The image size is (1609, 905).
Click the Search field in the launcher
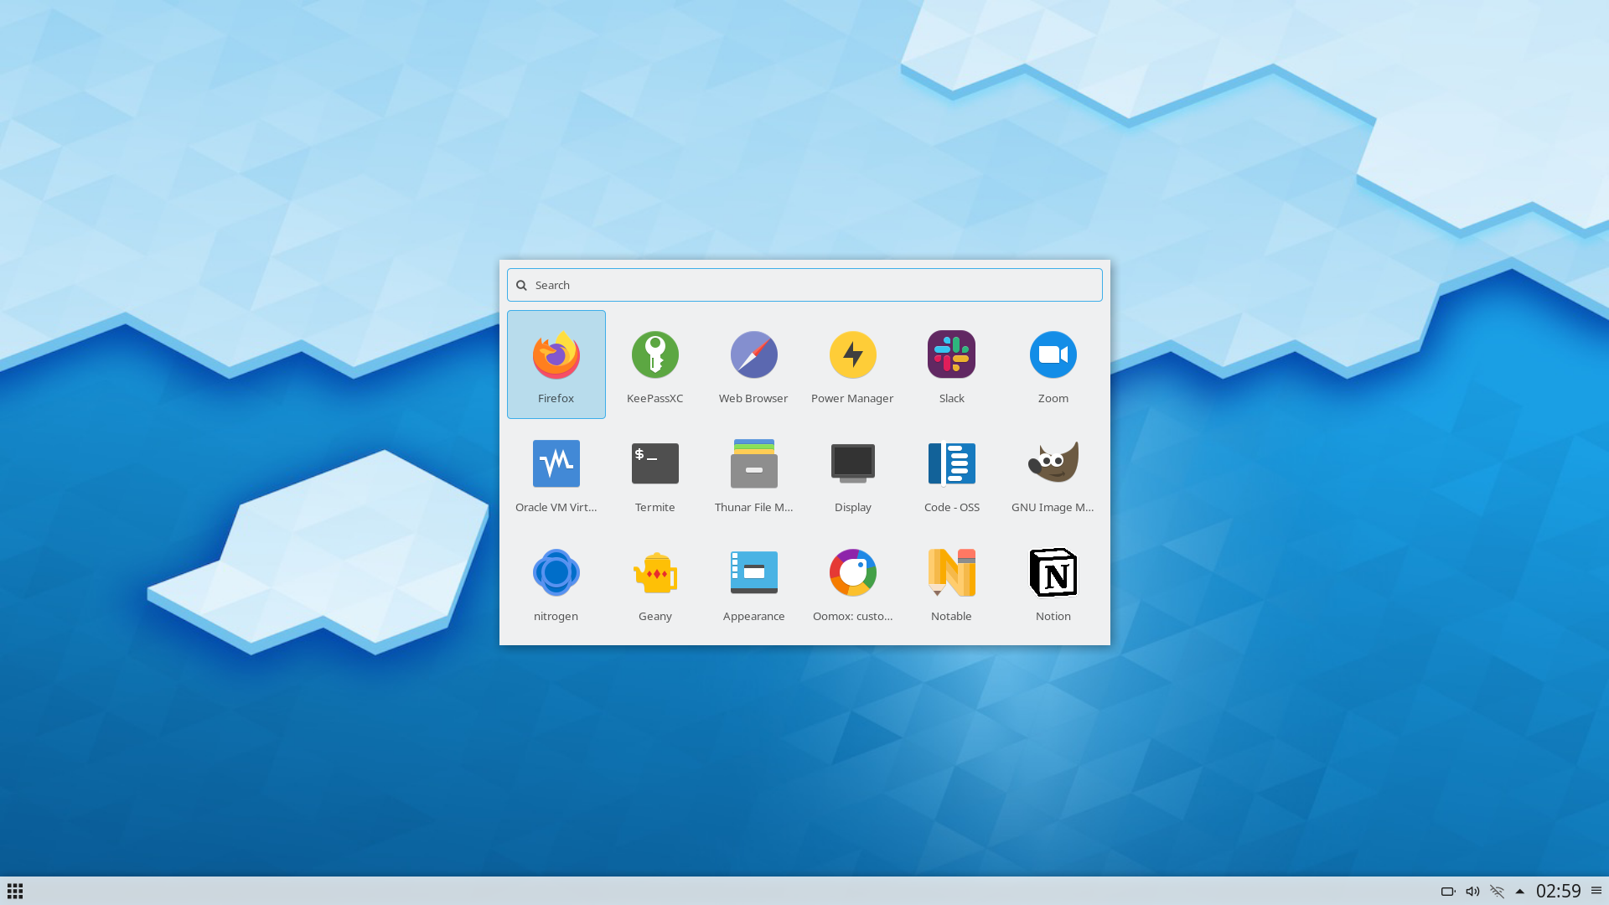point(804,285)
